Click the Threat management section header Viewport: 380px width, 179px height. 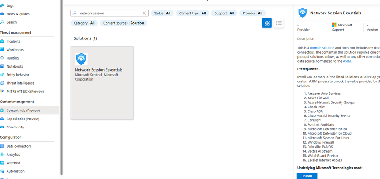[x=16, y=33]
